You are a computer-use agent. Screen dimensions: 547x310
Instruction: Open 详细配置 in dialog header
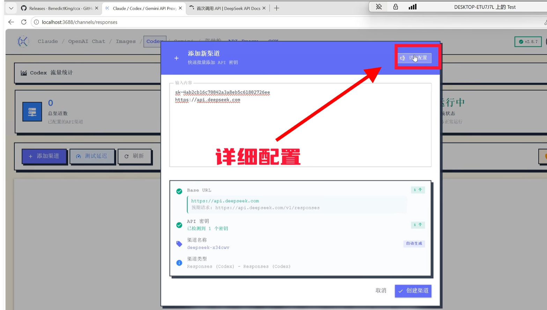tap(414, 58)
